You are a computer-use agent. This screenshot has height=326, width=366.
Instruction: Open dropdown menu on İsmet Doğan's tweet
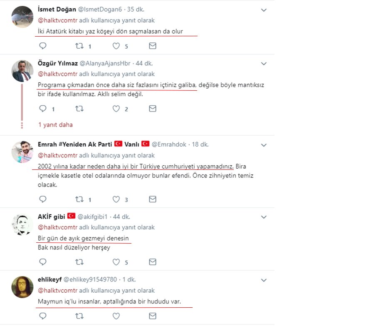pyautogui.click(x=263, y=10)
